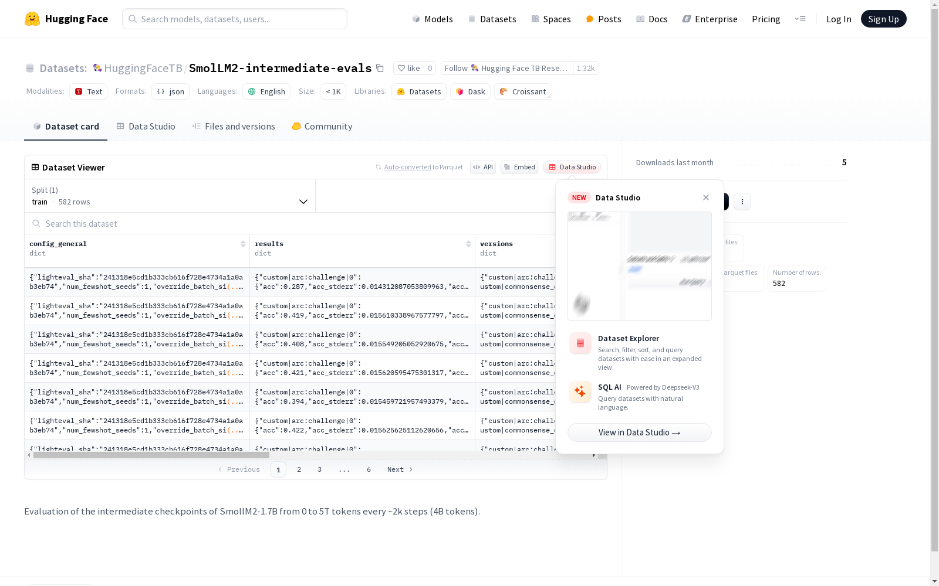Open Docs in top navigation

point(652,19)
